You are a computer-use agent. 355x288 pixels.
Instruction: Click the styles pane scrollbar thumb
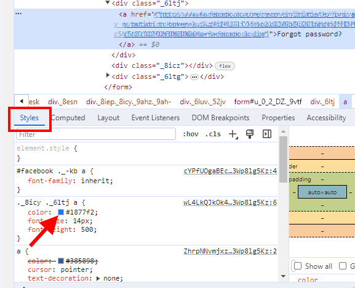click(283, 159)
